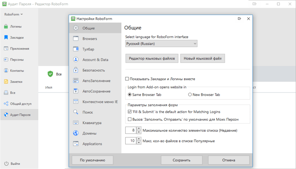
Task: Click the Аудит Пароля shield icon
Action: 6,115
